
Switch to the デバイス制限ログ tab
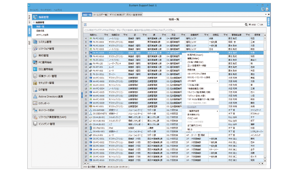117,15
